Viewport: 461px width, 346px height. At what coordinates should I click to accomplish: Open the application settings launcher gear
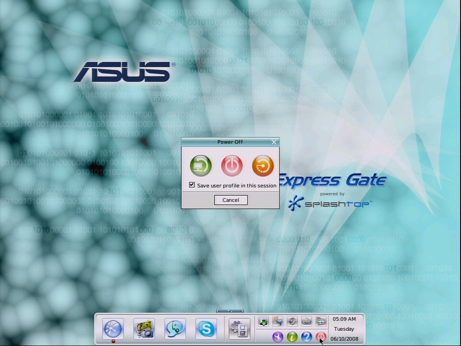(x=239, y=329)
